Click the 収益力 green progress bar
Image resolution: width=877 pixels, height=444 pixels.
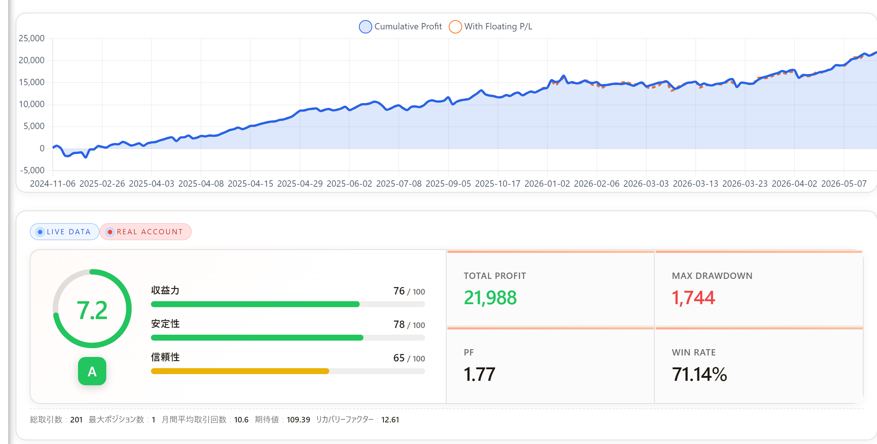(x=288, y=304)
